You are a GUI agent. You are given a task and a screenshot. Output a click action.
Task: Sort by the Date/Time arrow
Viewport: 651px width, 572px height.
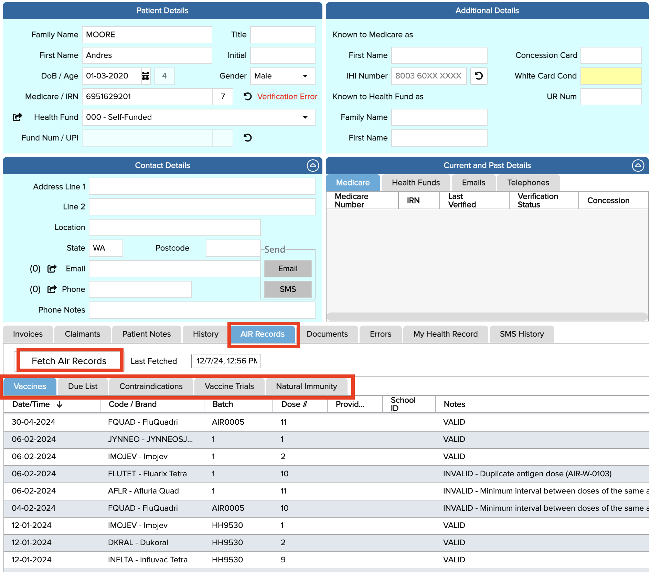pos(60,404)
